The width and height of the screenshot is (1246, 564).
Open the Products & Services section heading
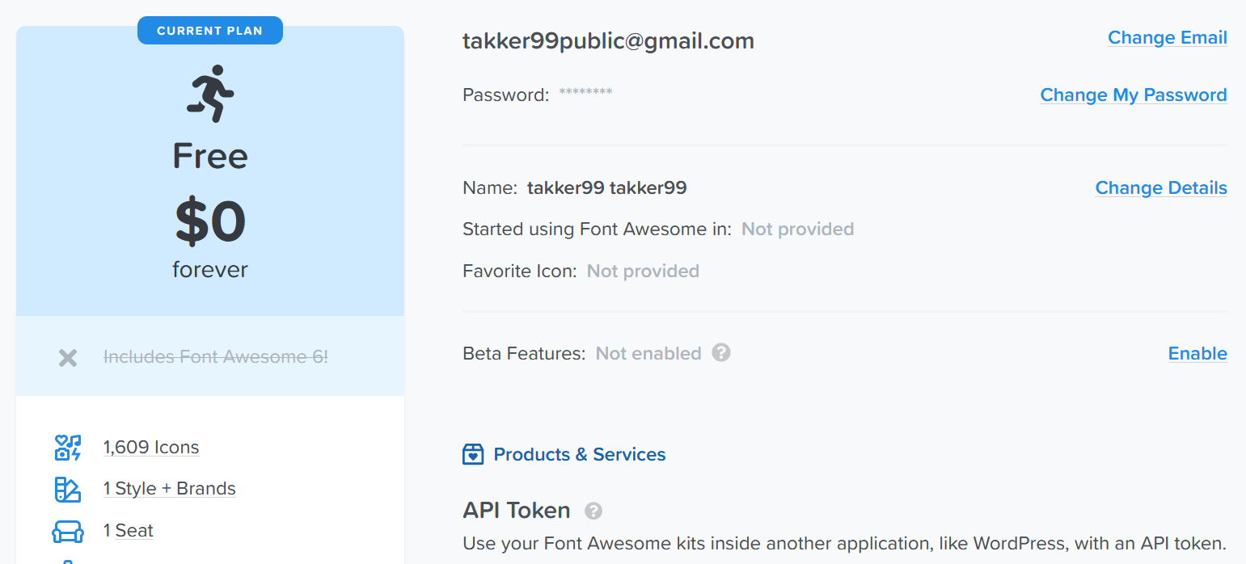pos(579,454)
